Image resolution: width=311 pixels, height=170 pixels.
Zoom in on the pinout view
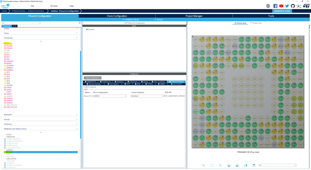(x=204, y=165)
